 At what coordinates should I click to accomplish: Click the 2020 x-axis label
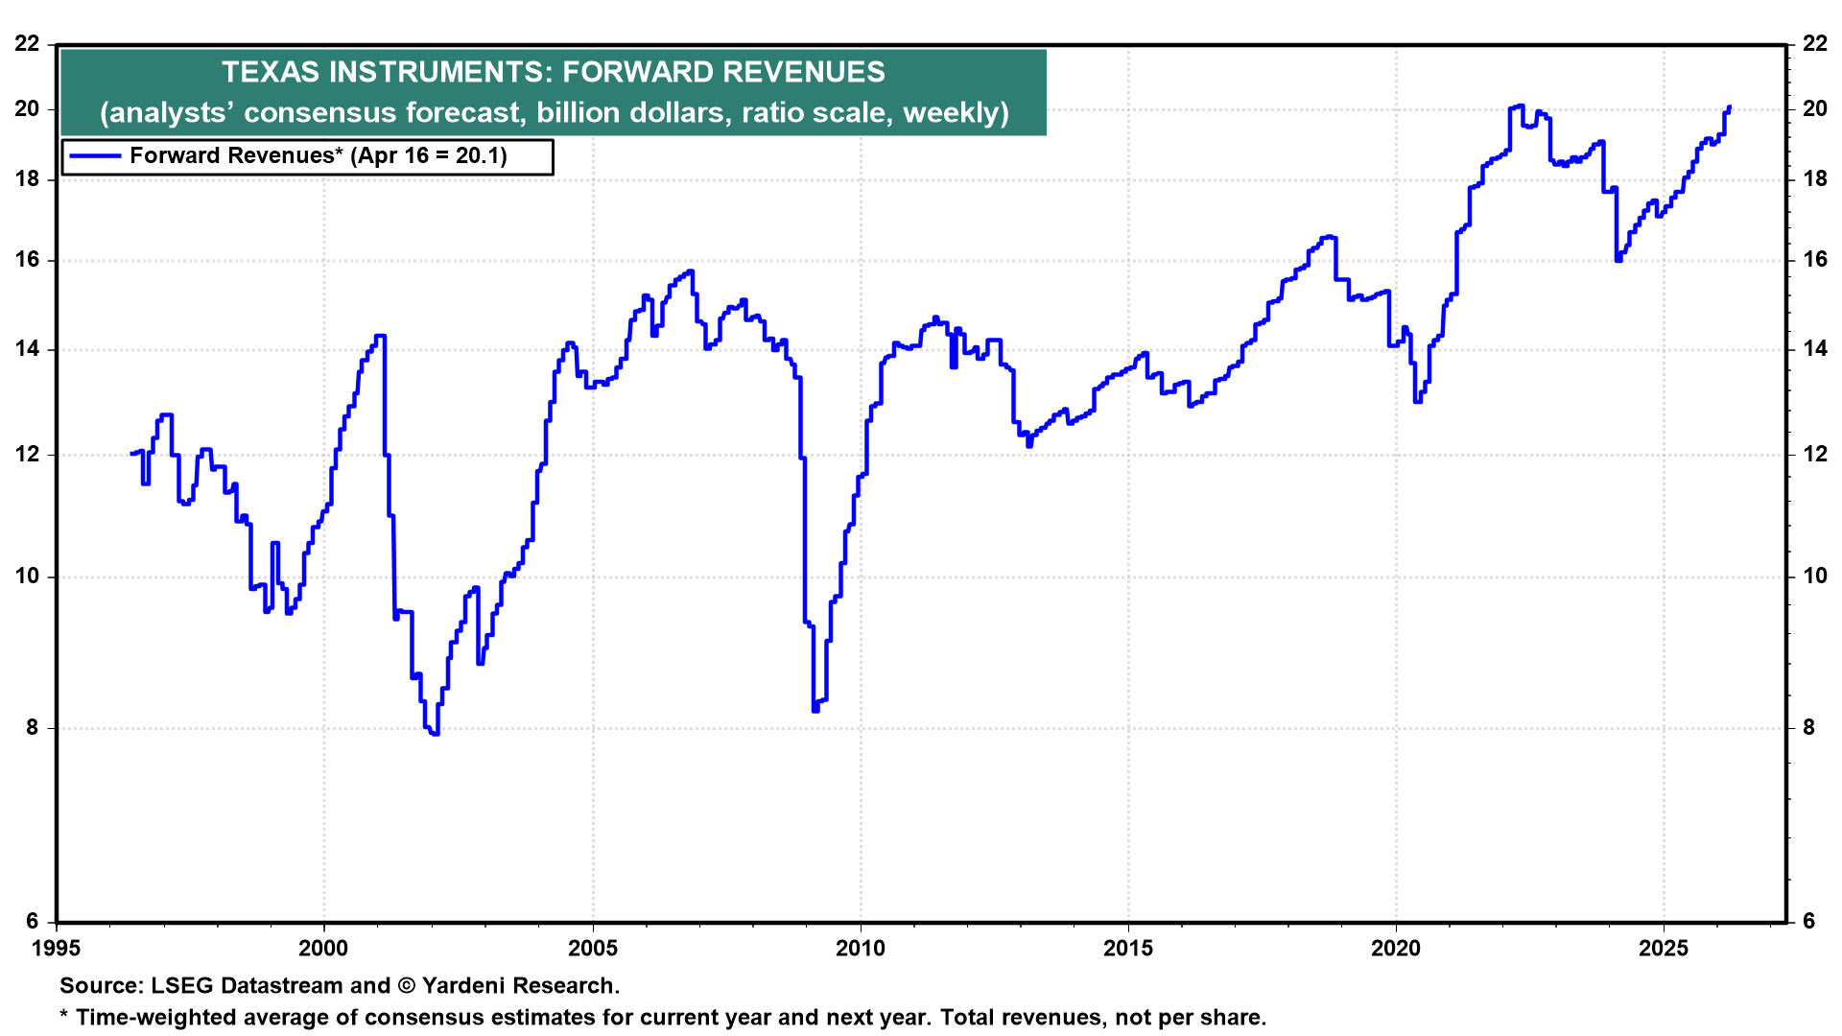tap(1396, 949)
